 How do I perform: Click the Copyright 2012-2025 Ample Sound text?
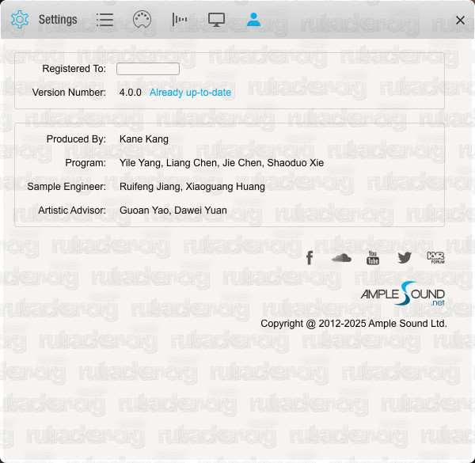[354, 324]
